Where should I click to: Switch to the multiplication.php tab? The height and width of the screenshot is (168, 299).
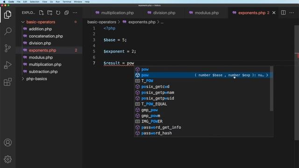114,13
